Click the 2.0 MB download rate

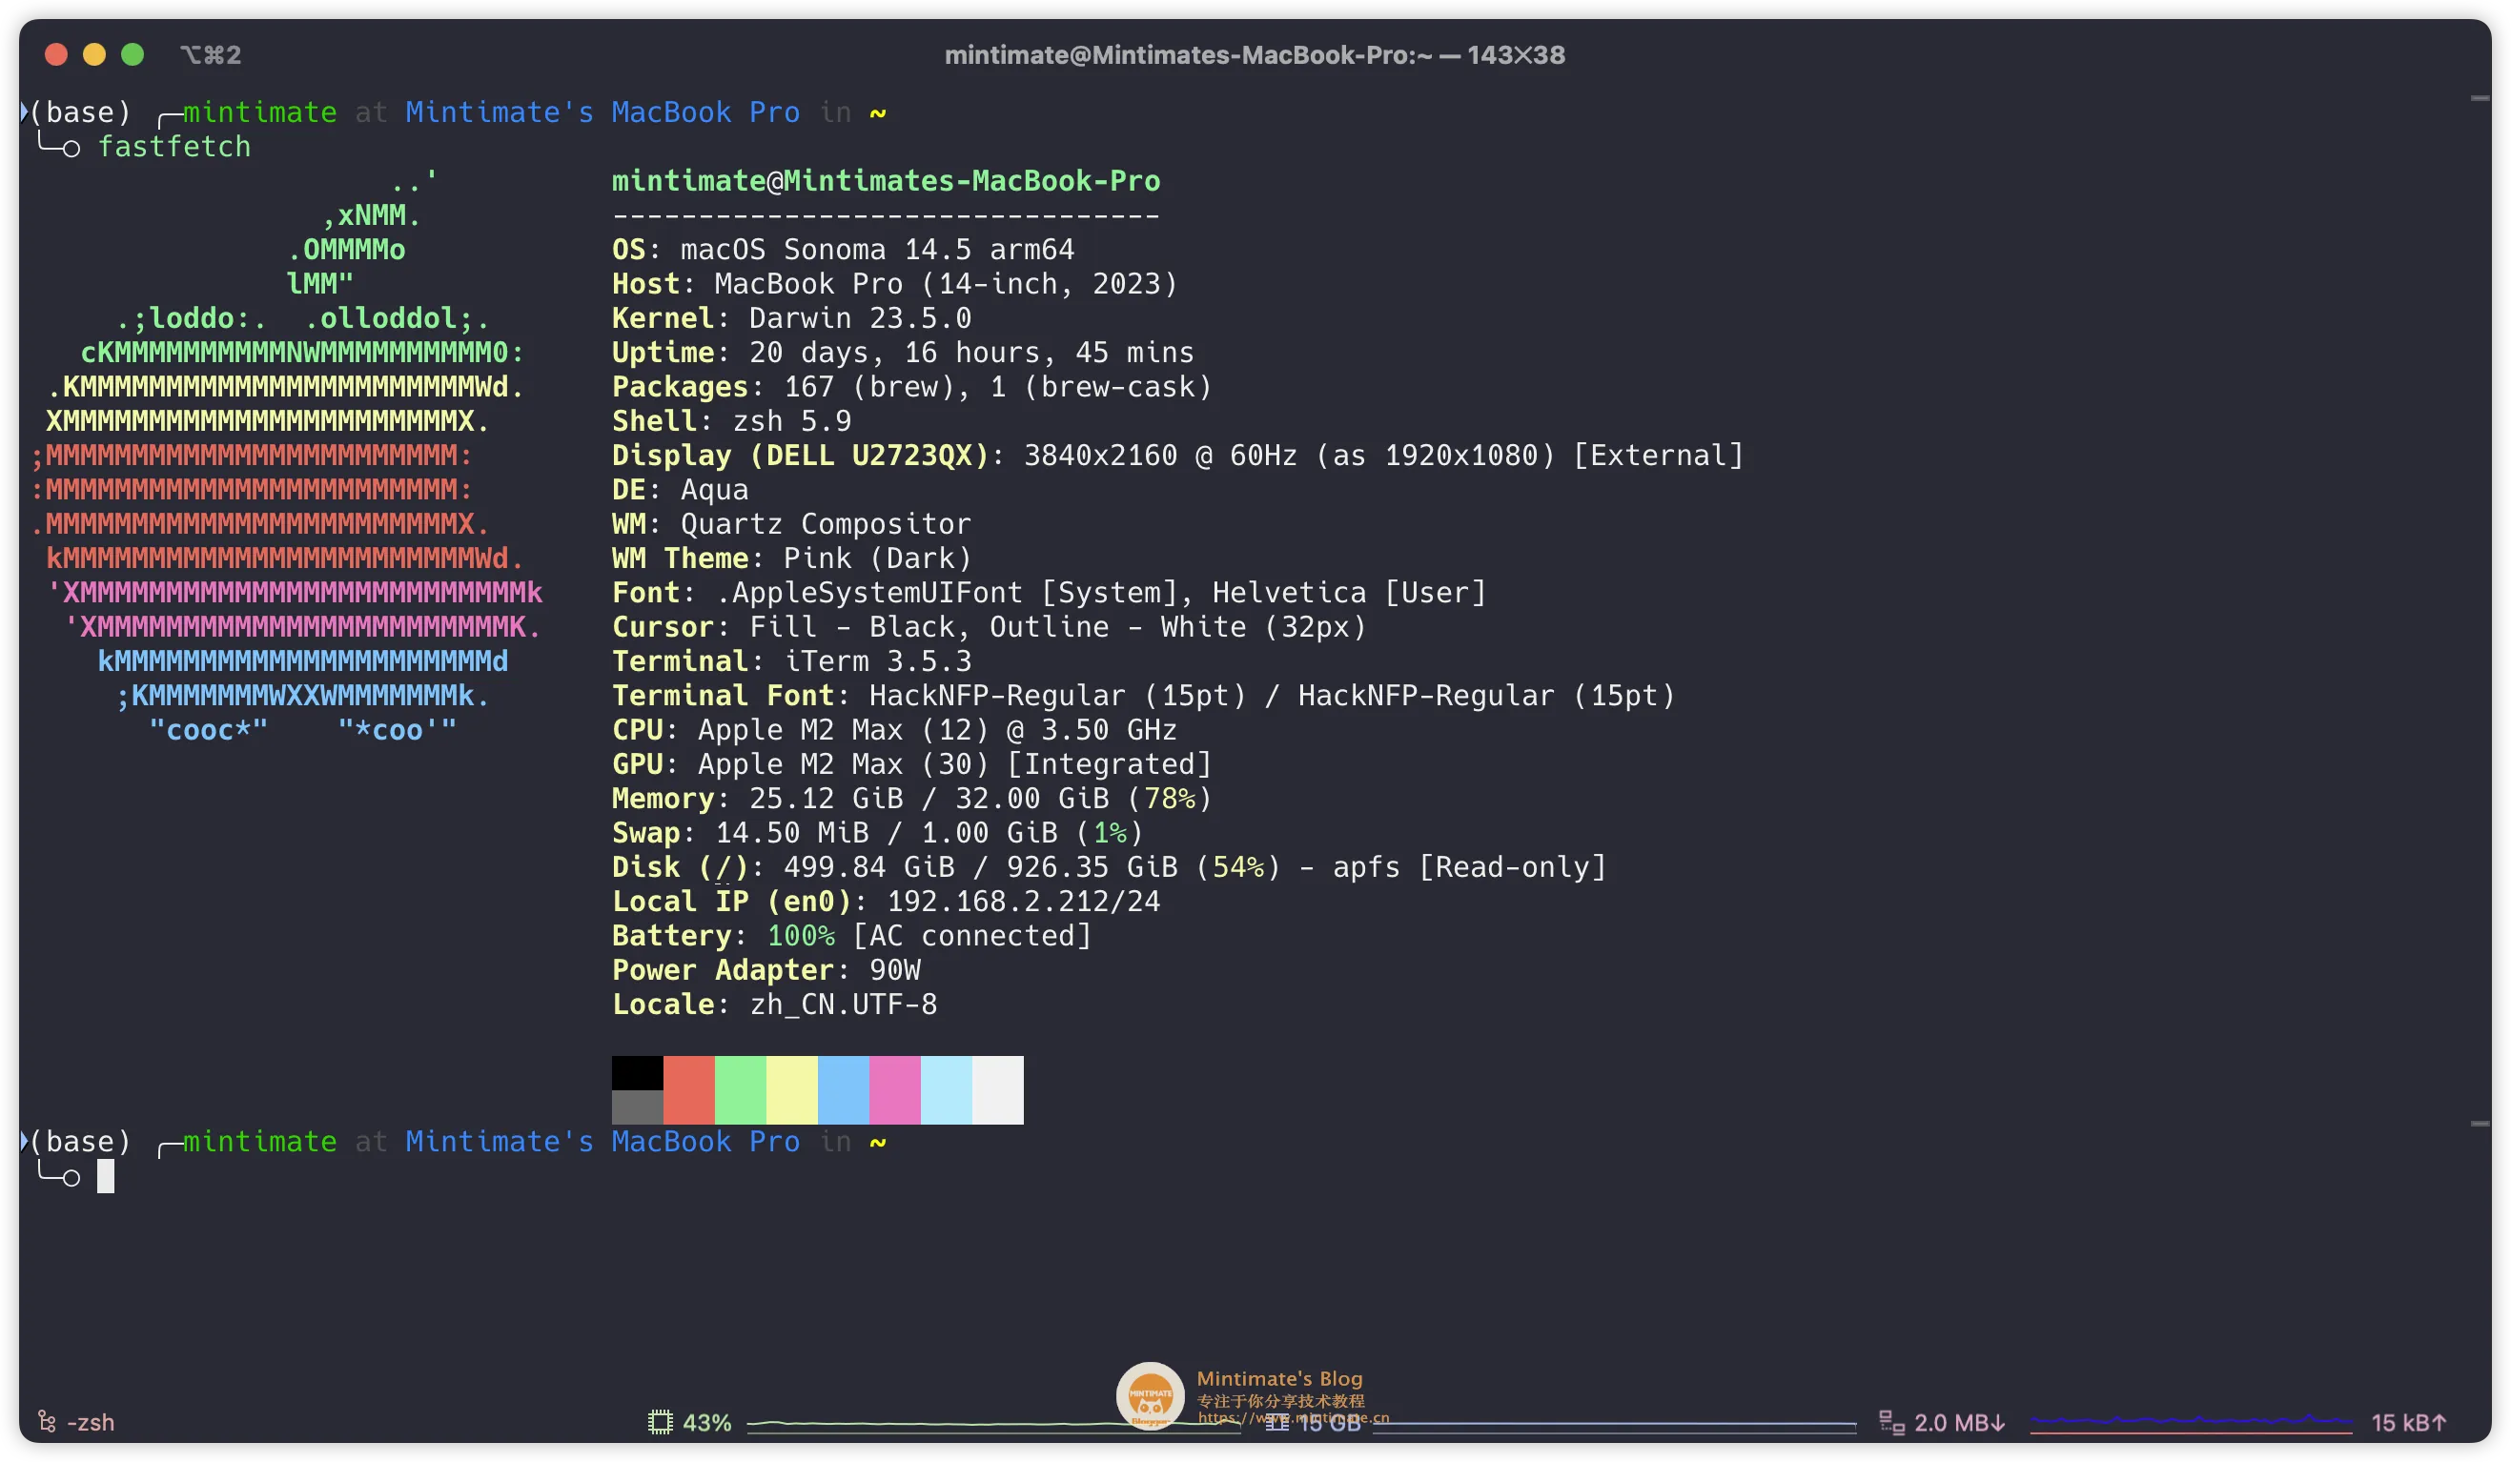click(1959, 1422)
